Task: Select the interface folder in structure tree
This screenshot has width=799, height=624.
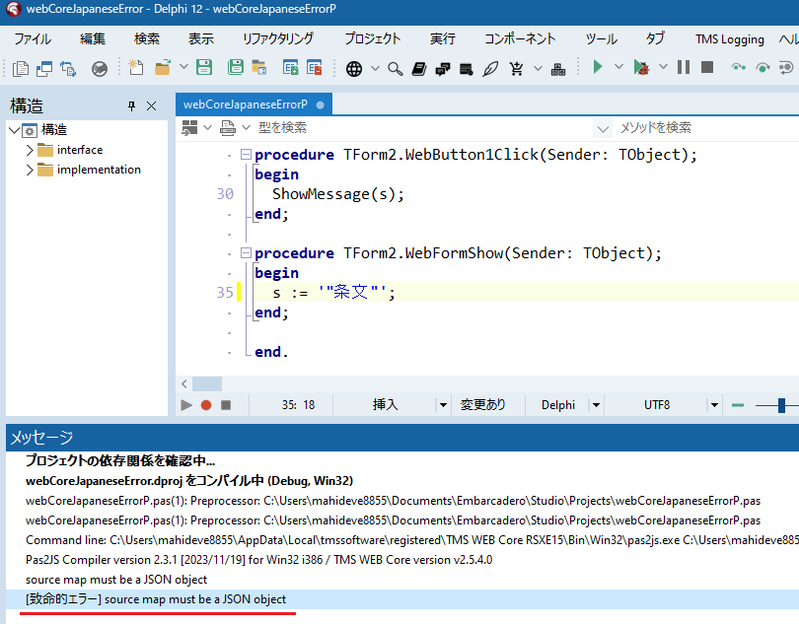Action: pyautogui.click(x=80, y=150)
